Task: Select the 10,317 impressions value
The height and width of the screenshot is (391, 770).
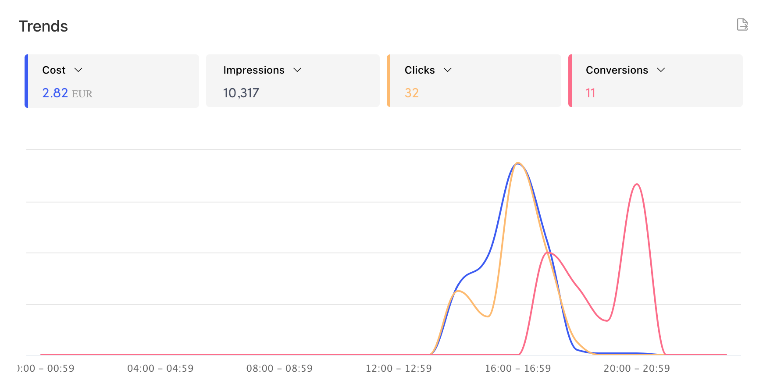Action: point(241,93)
